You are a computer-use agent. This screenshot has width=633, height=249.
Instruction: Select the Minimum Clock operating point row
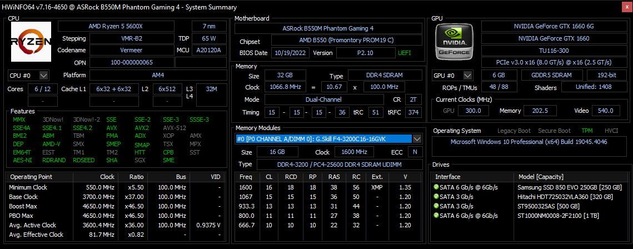(115, 187)
